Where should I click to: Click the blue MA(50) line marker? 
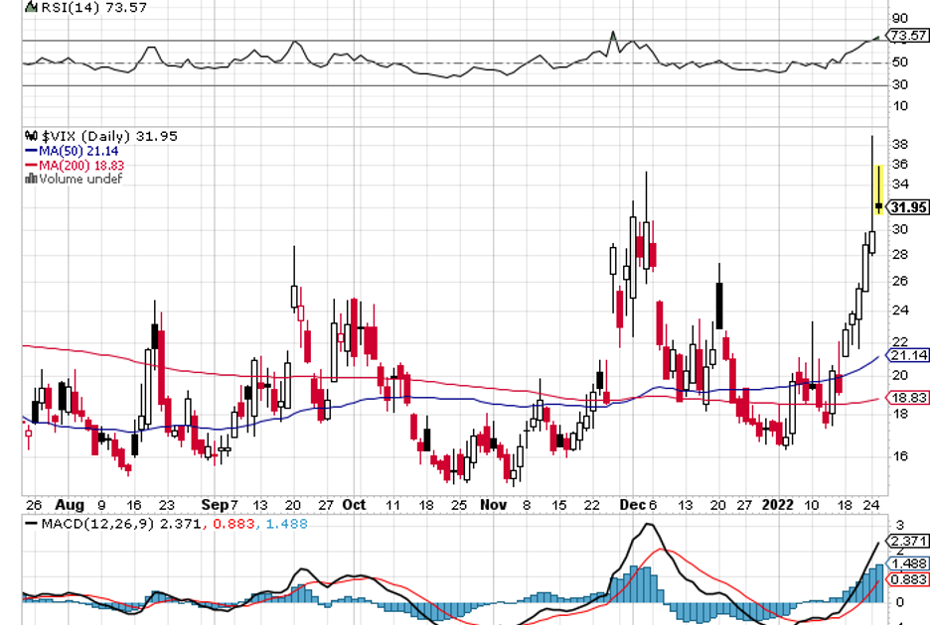pyautogui.click(x=29, y=151)
